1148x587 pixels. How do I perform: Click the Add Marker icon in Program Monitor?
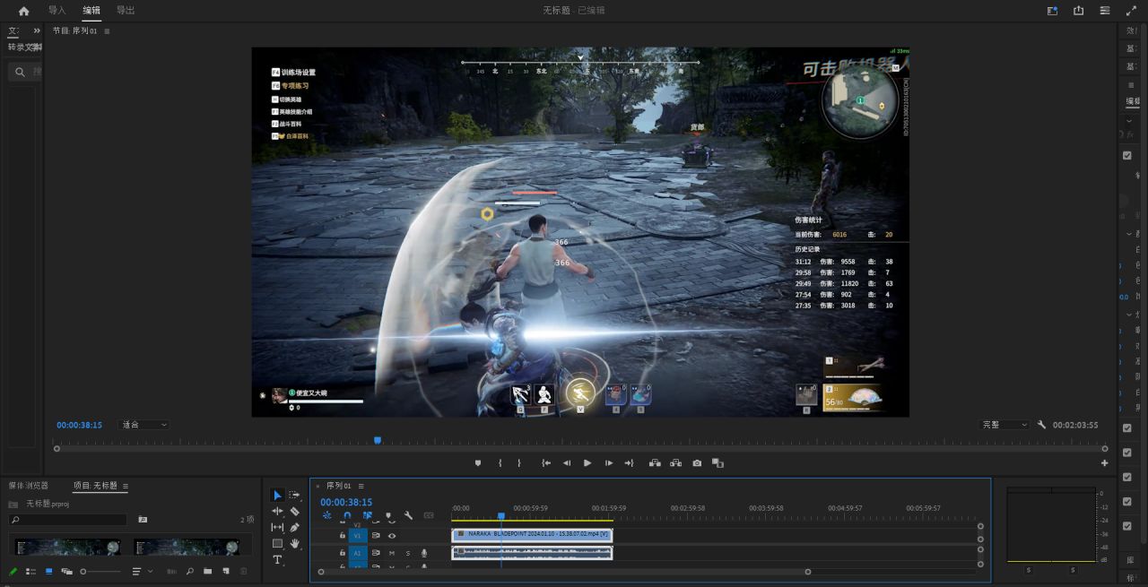[478, 463]
